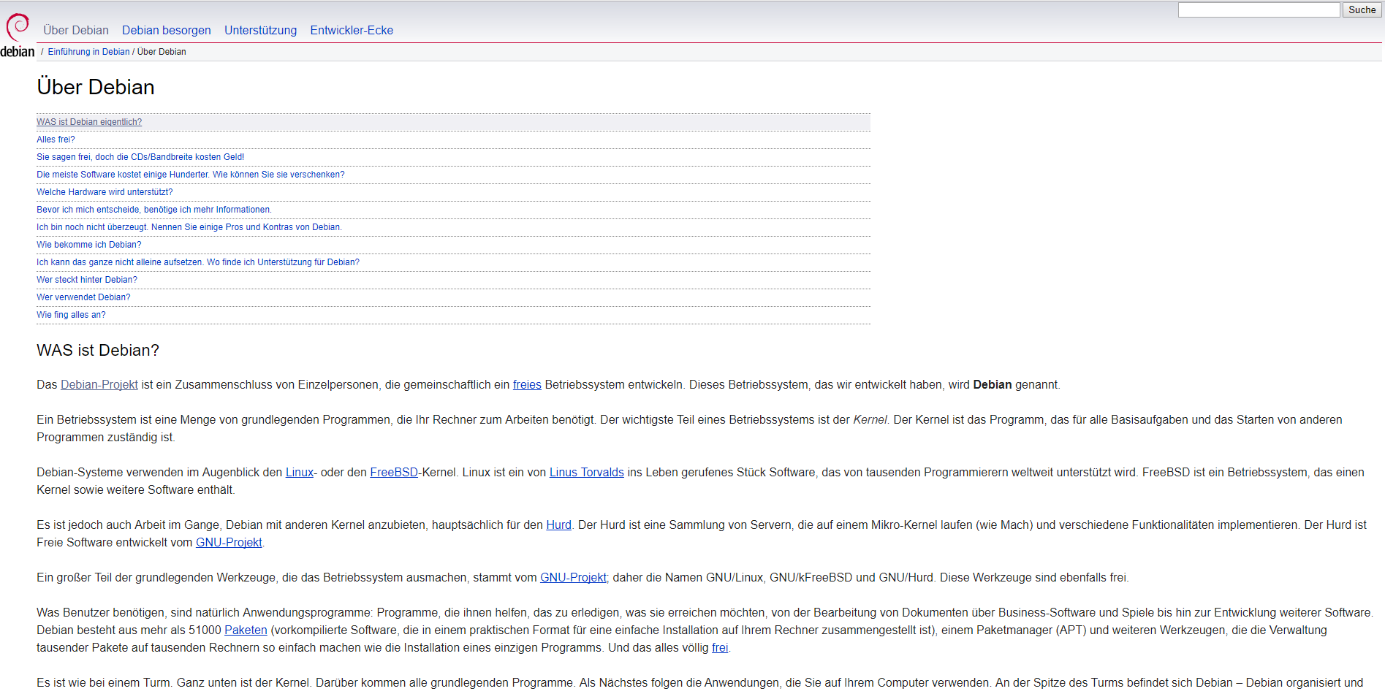Viewport: 1385px width, 694px height.
Task: Click the italic word 'Kernel' in paragraph
Action: [x=870, y=420]
